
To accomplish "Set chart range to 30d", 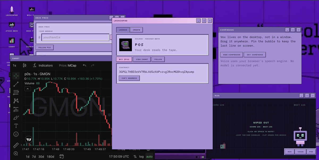I will [x=41, y=157].
